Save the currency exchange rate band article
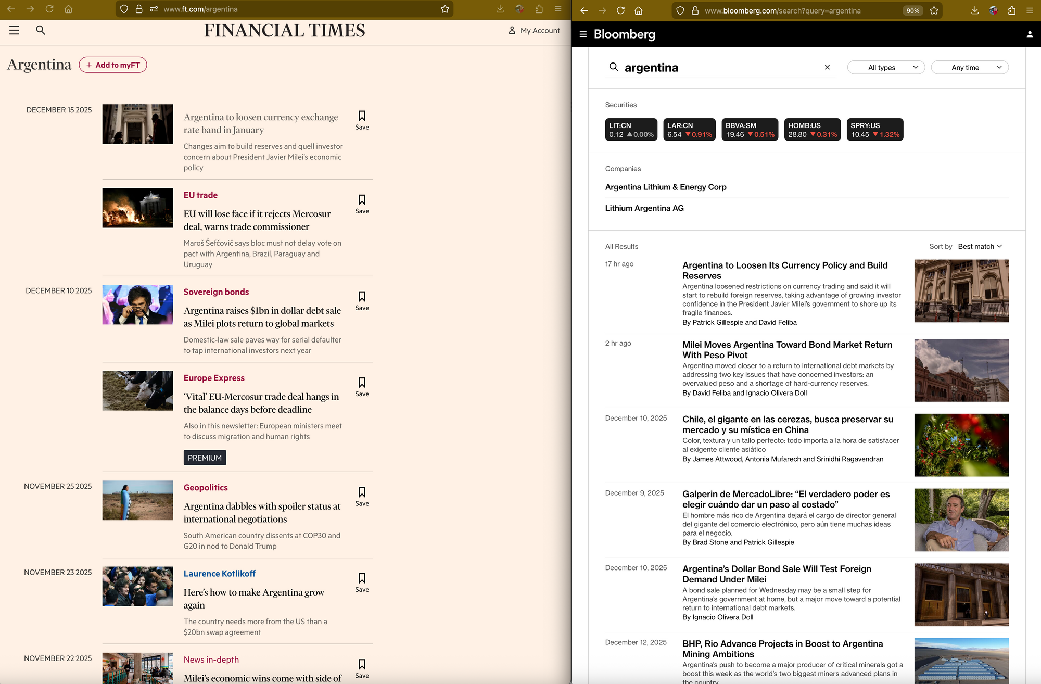The width and height of the screenshot is (1041, 684). [x=362, y=120]
